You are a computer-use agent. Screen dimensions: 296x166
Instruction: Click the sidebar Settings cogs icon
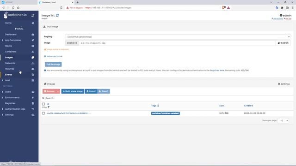click(x=33, y=115)
